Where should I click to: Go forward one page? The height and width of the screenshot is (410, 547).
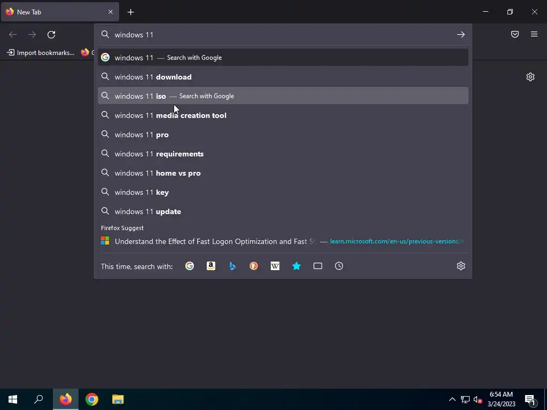32,35
